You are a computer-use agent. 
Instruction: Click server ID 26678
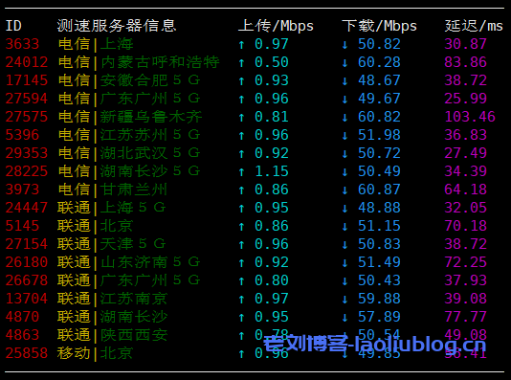[x=27, y=280]
